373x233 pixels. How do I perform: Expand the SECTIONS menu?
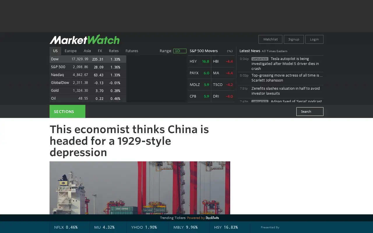[x=67, y=112]
